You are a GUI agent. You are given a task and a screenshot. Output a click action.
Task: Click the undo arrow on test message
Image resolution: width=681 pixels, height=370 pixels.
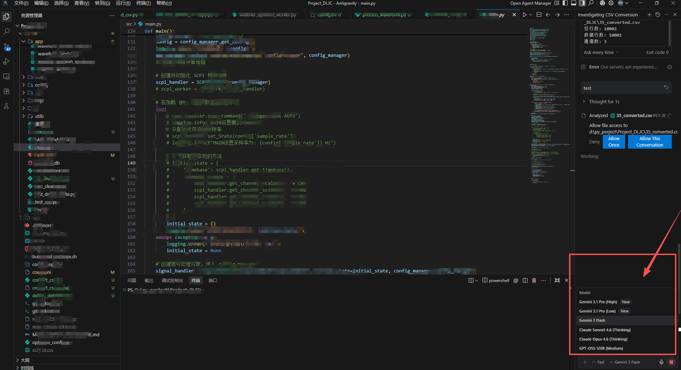pos(666,88)
